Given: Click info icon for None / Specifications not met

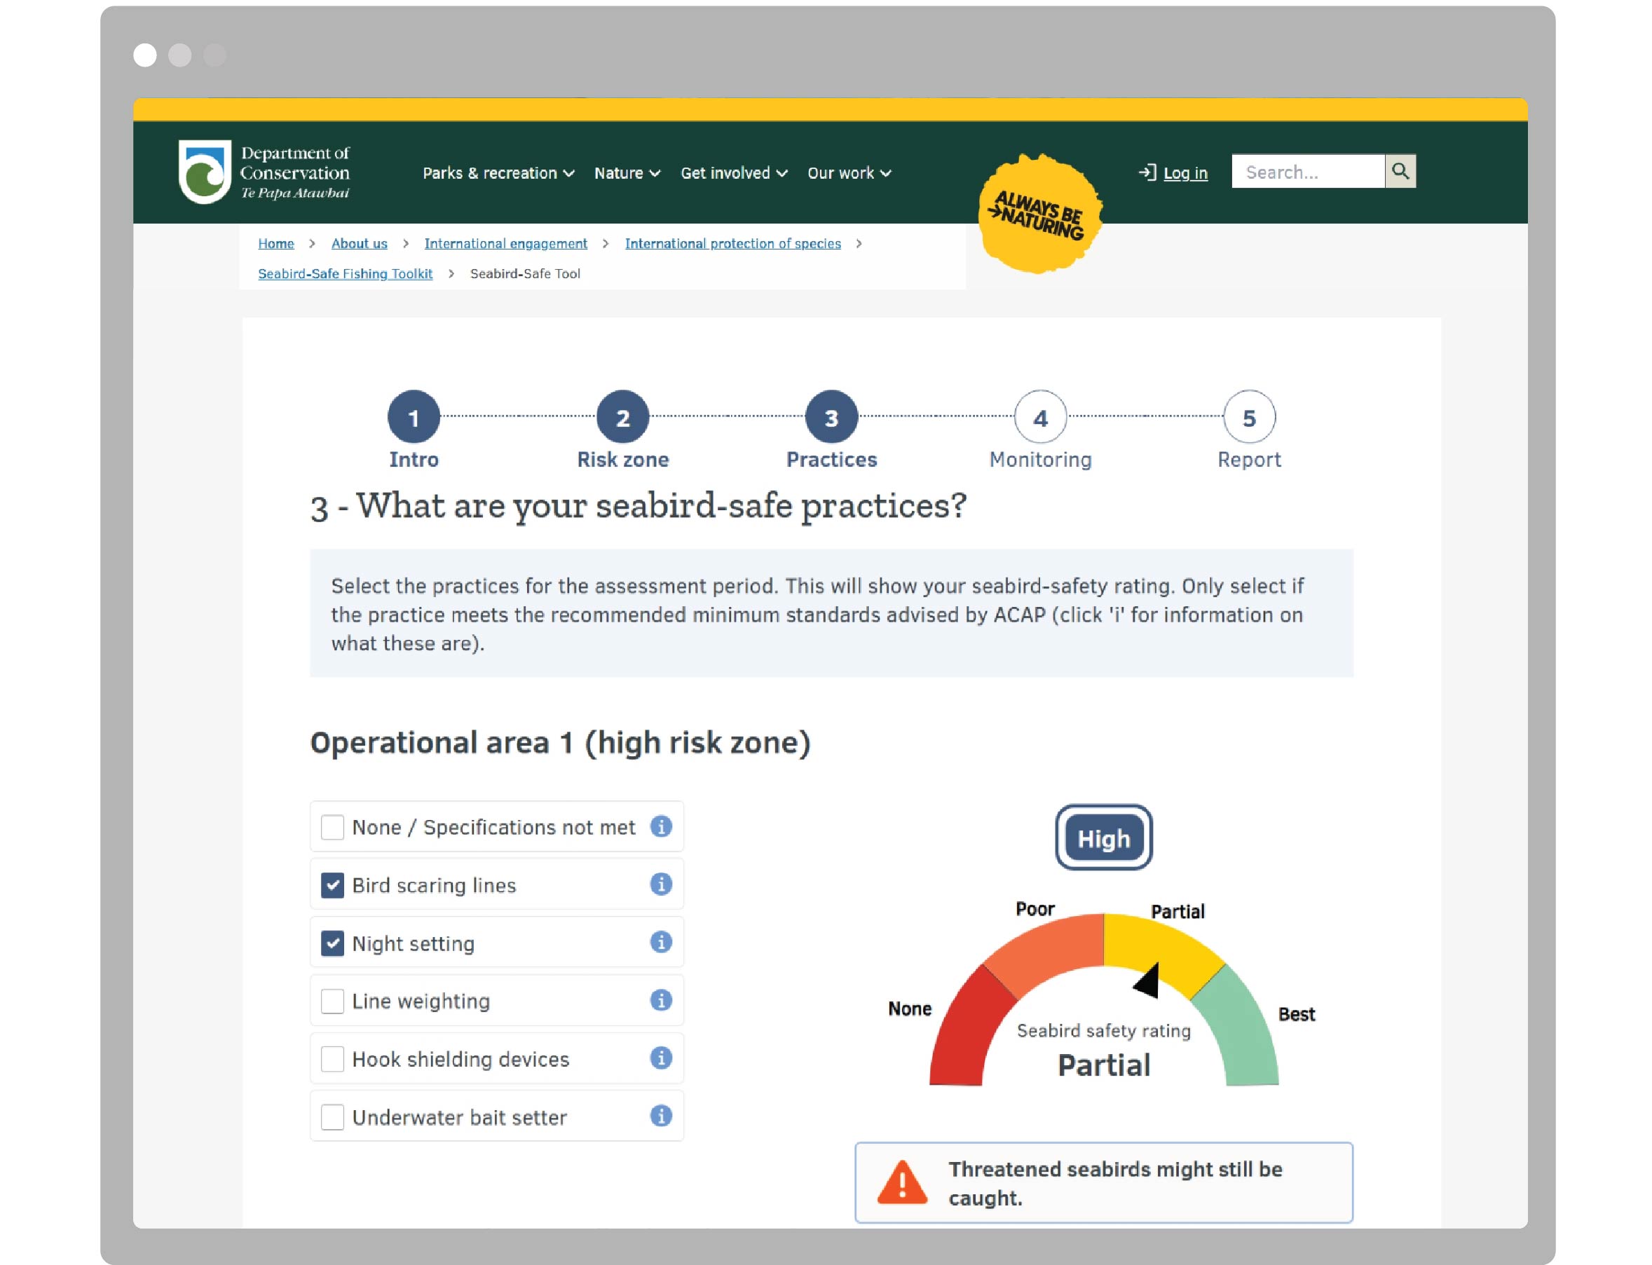Looking at the screenshot, I should pyautogui.click(x=660, y=826).
